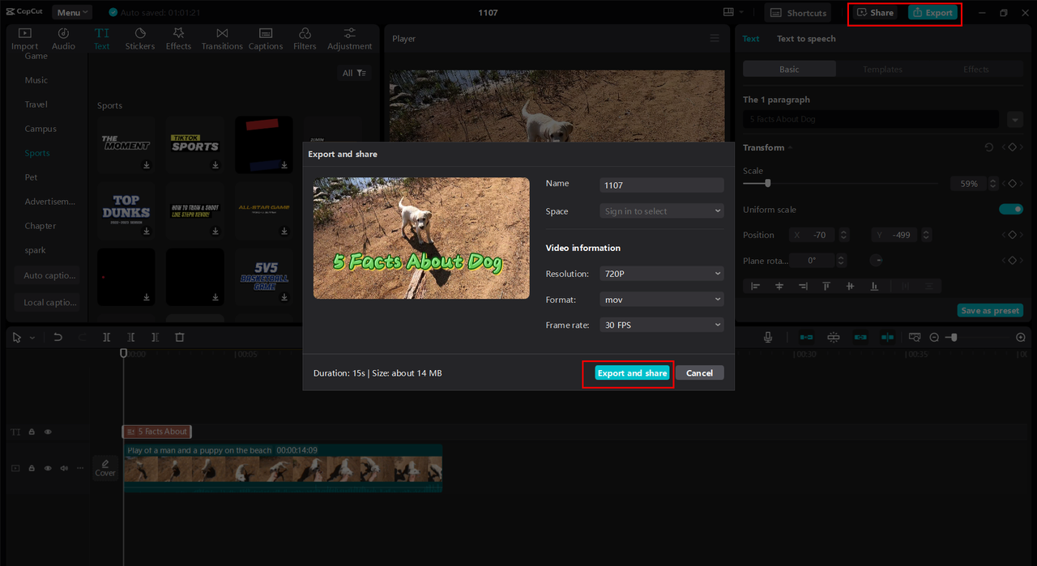Adjust the timeline zoom slider
Screen dimensions: 1037x566
pyautogui.click(x=954, y=337)
